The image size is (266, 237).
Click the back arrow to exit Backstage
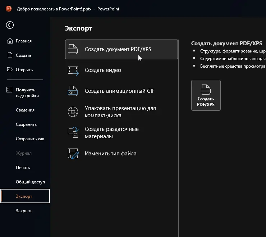(10, 25)
